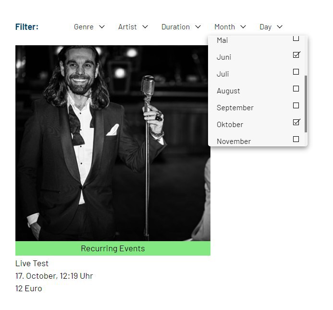Click the chevron arrow beside Month

click(x=243, y=27)
